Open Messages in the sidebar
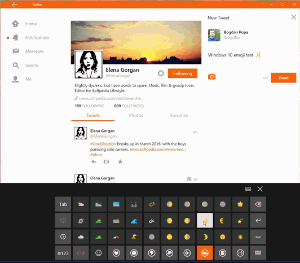 pyautogui.click(x=34, y=51)
